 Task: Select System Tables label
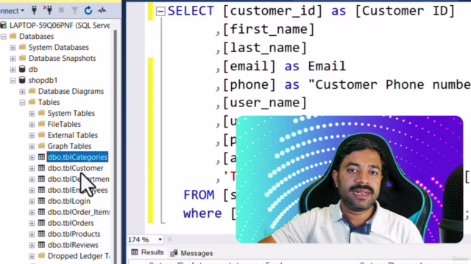[x=71, y=113]
